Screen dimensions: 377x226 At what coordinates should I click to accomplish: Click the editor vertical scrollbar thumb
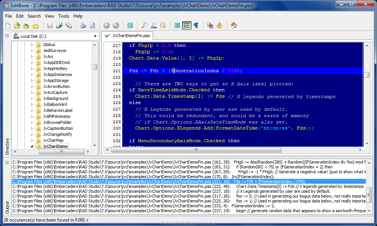click(x=367, y=75)
